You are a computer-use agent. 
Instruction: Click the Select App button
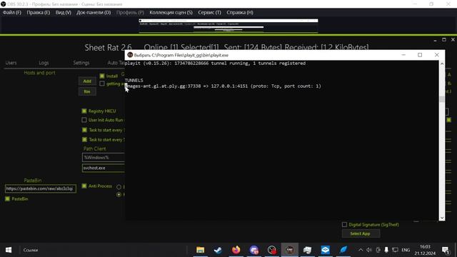click(x=361, y=233)
